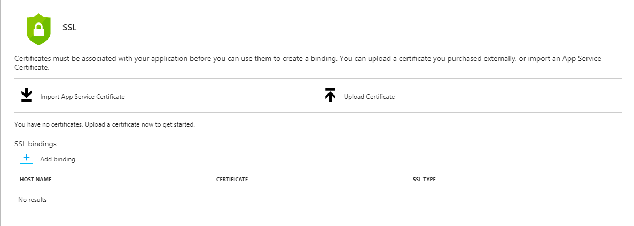Click the short underline beneath the SSL title
The height and width of the screenshot is (226, 634).
coord(69,38)
